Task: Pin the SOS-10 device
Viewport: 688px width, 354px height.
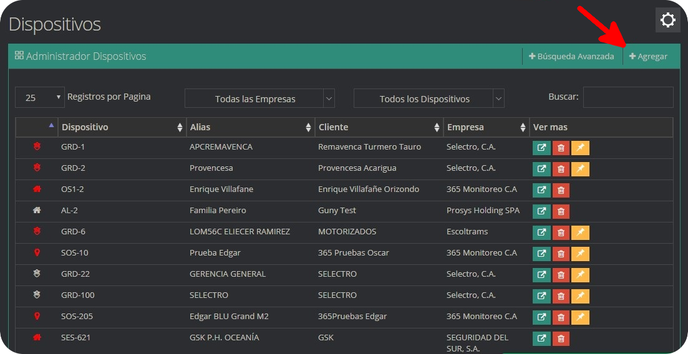Action: pos(580,254)
